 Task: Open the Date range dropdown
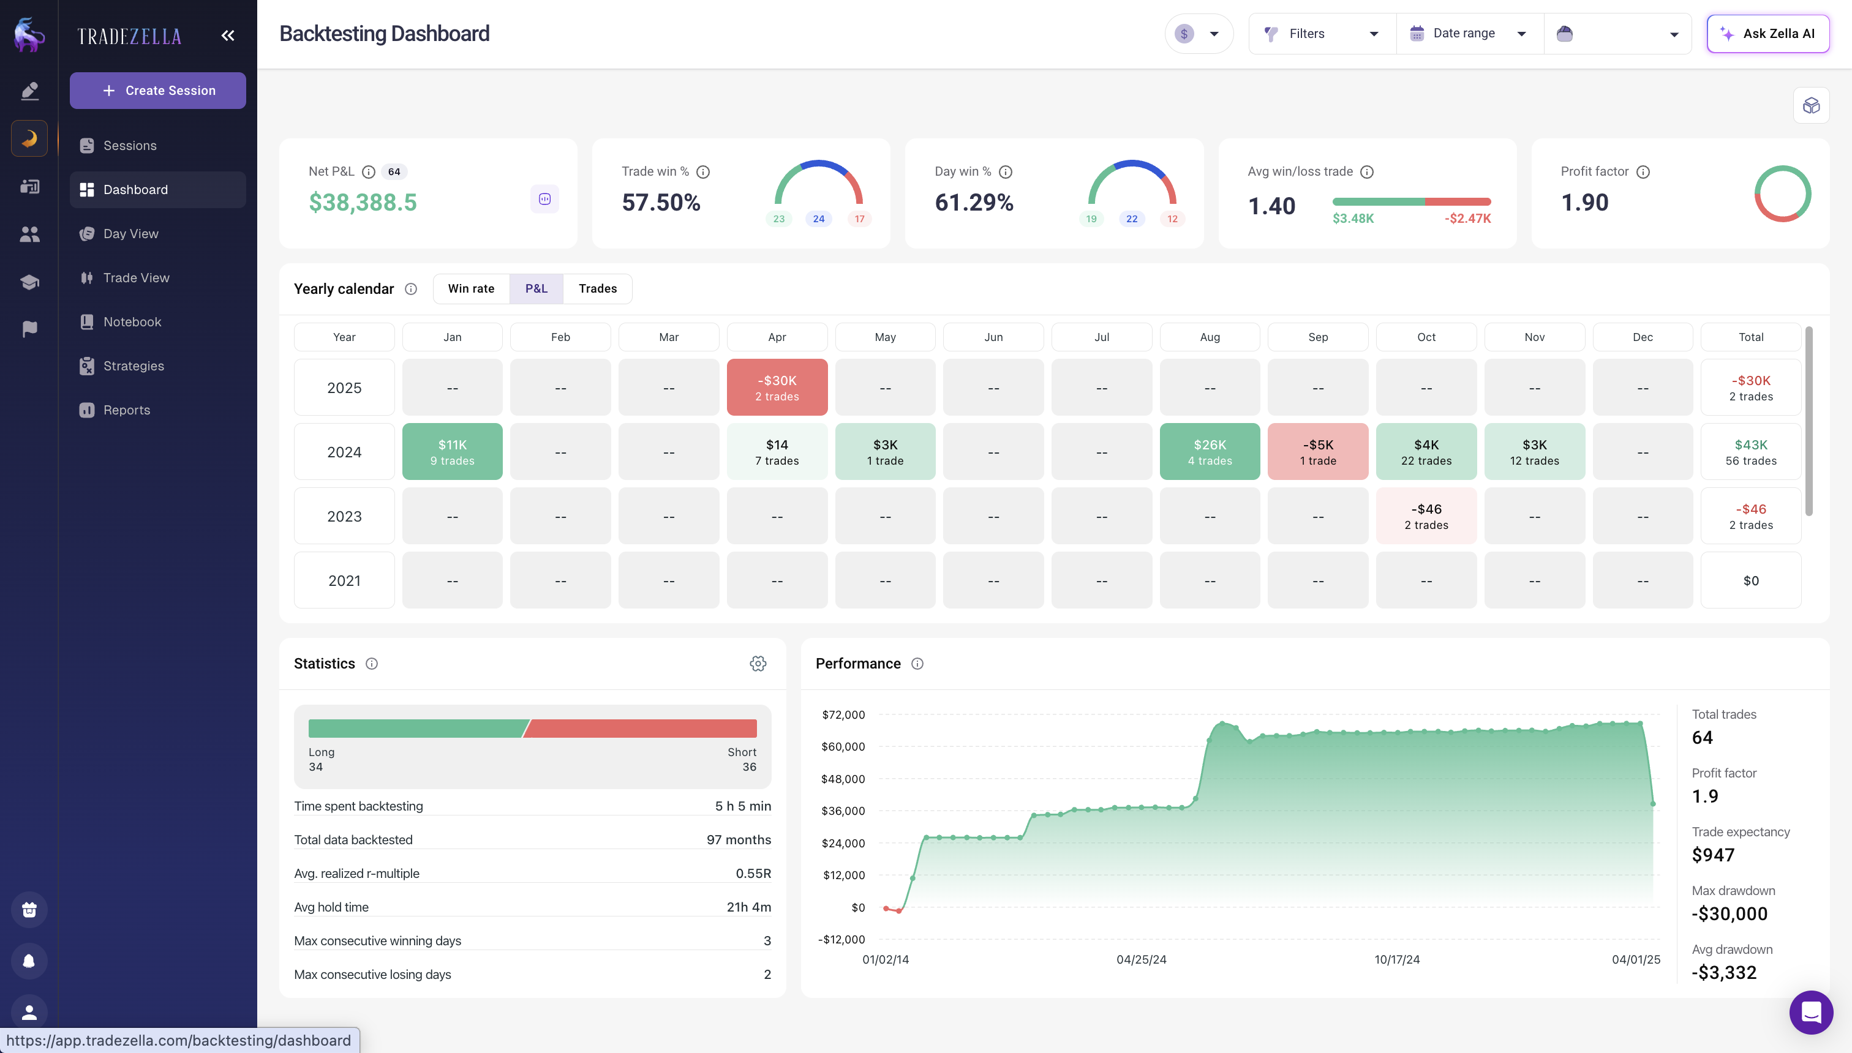click(1467, 33)
